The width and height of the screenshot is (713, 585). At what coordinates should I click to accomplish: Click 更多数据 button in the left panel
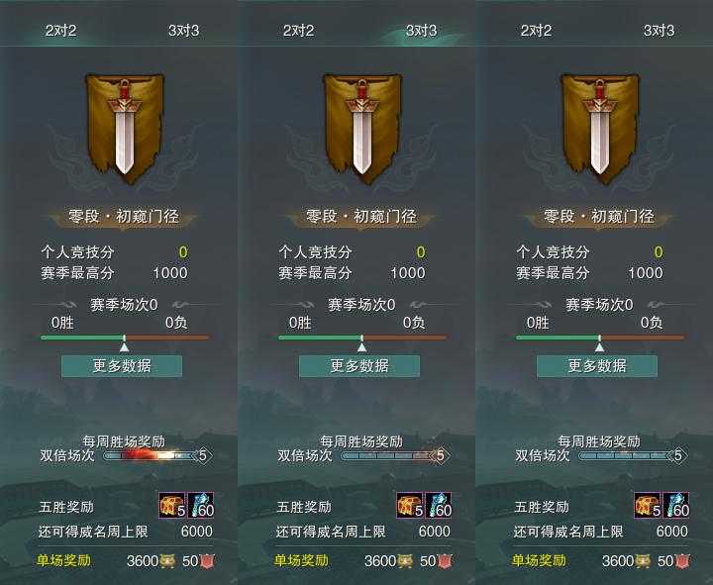[122, 366]
